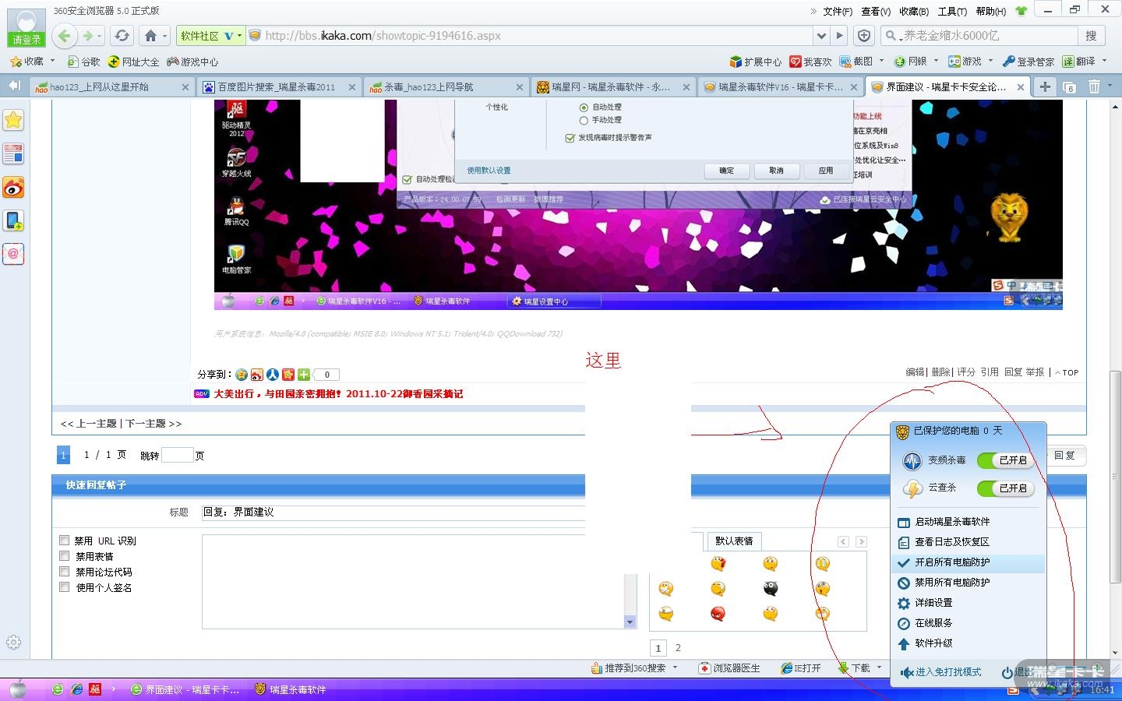
Task: Open 瑞星杀毒软件 from the taskbar
Action: pos(291,689)
